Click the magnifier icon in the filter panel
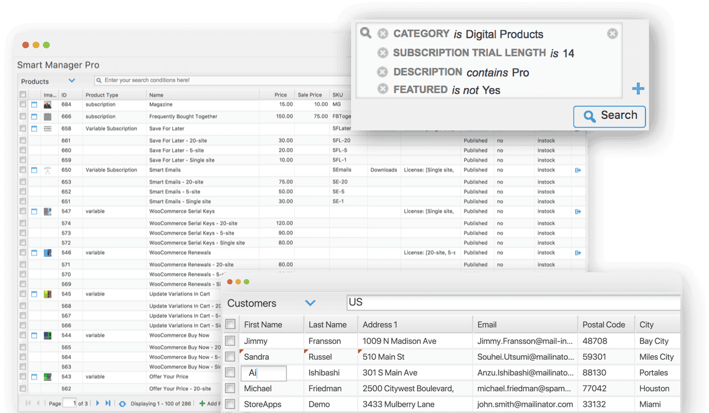This screenshot has height=413, width=709. click(366, 33)
